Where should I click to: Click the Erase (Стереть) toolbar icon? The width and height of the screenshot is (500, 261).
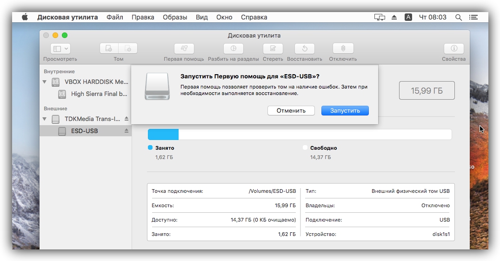tap(273, 48)
